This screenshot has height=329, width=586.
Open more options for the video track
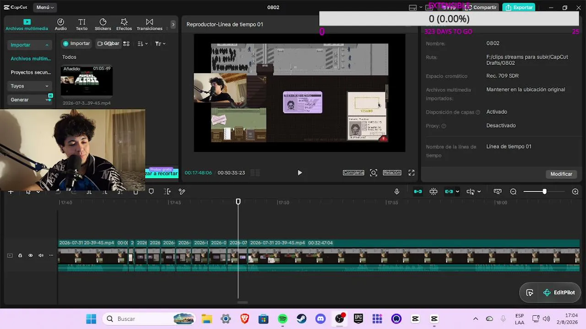point(51,255)
